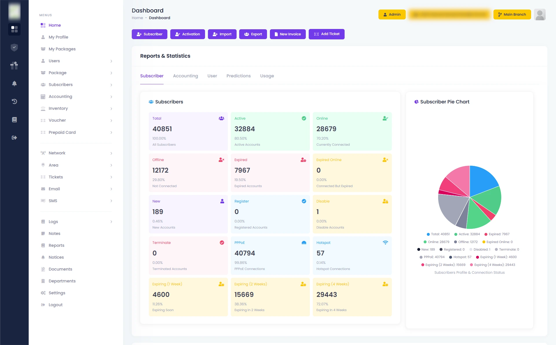Select the book icon in the left rail
This screenshot has width=556, height=345.
coord(14,119)
